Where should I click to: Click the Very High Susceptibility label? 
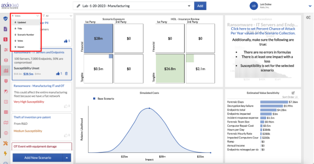pos(29,102)
